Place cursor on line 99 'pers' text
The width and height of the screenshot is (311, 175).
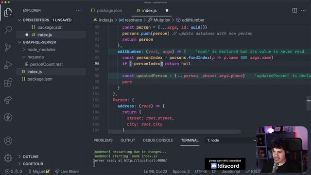pyautogui.click(x=127, y=82)
